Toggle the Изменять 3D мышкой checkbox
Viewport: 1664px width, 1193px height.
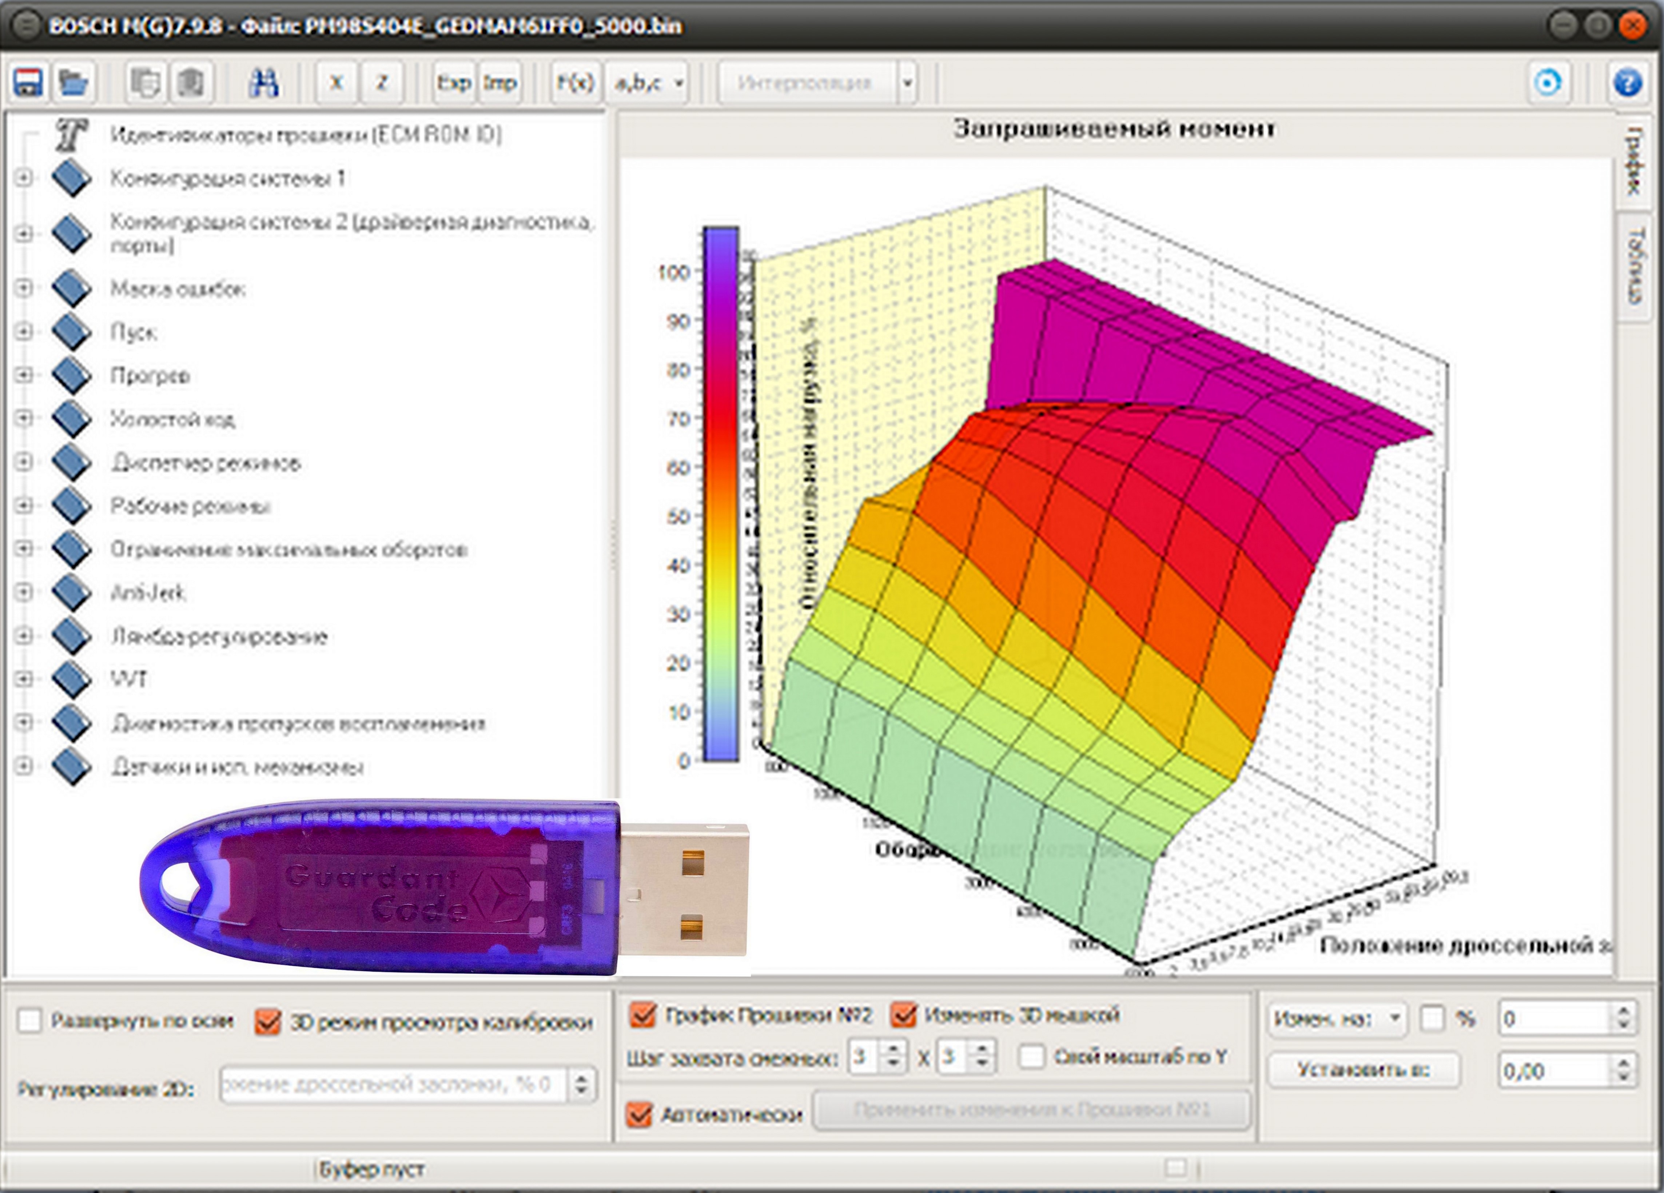[x=903, y=1016]
